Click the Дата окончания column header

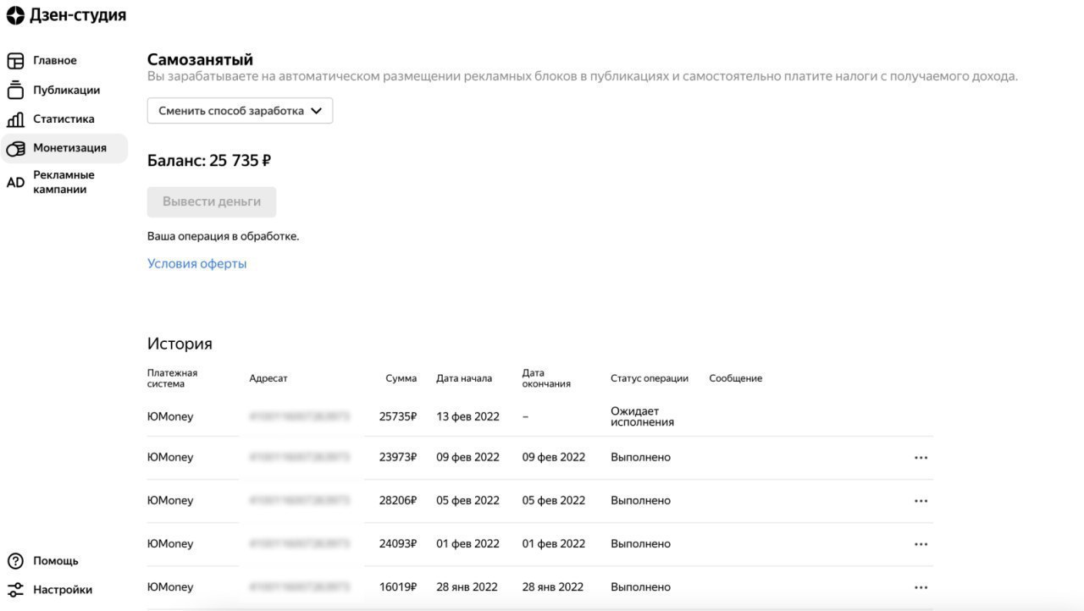pyautogui.click(x=546, y=378)
